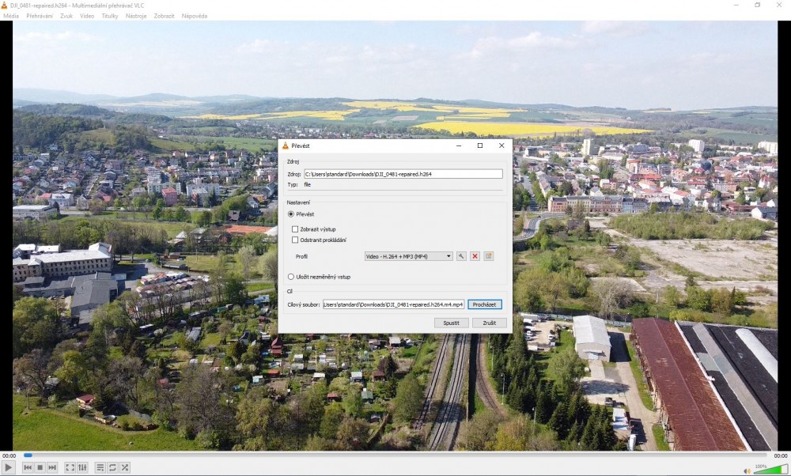This screenshot has height=476, width=791.
Task: Toggle the loop playback icon
Action: click(112, 467)
